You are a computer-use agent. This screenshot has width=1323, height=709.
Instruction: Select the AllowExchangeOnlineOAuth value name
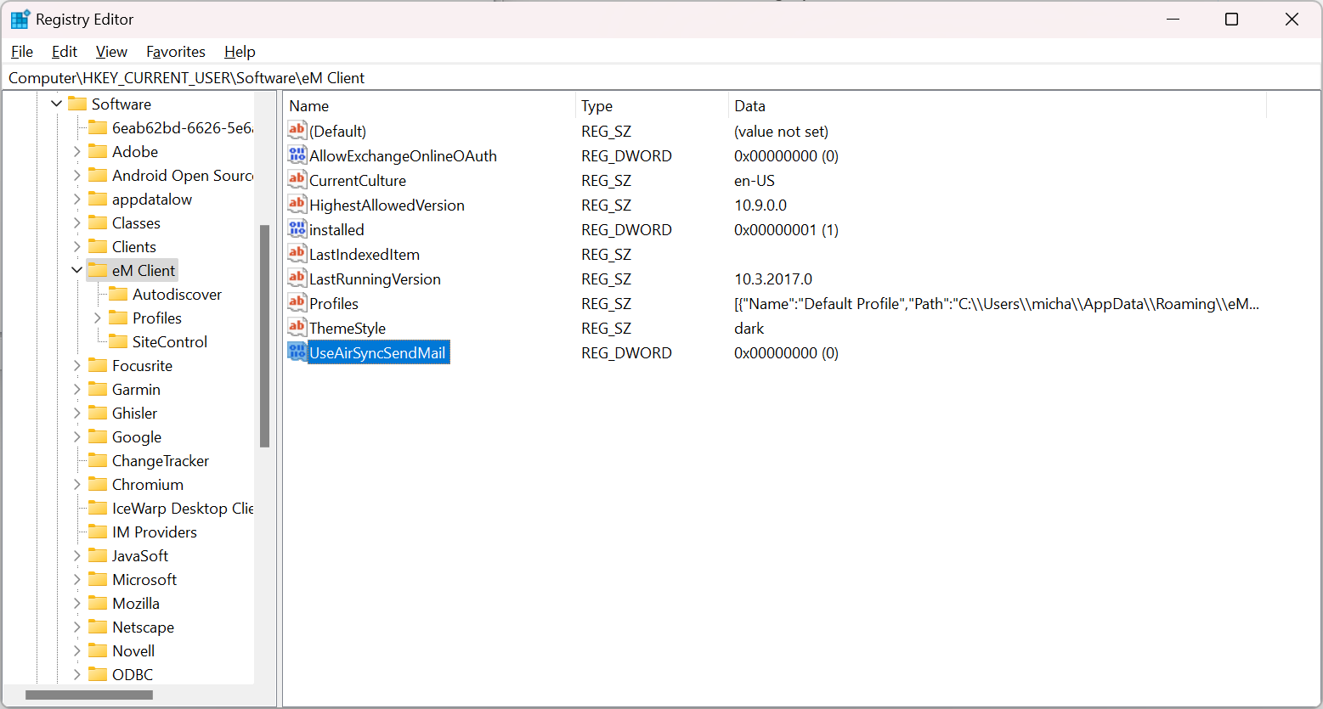coord(403,155)
